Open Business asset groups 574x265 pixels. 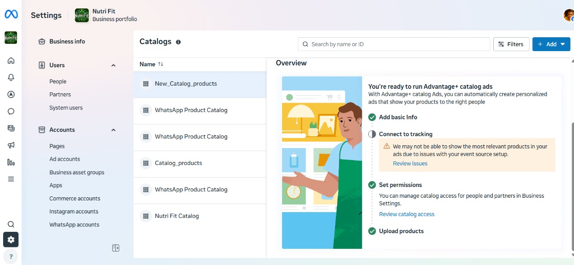tap(77, 172)
